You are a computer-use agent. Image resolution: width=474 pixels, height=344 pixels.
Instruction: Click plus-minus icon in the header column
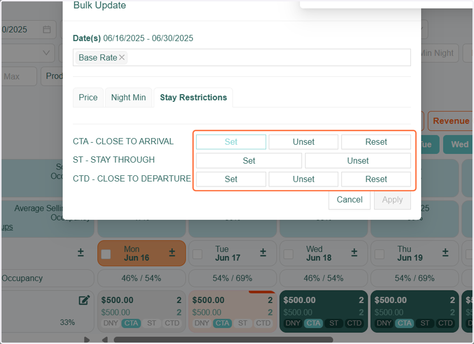point(81,253)
